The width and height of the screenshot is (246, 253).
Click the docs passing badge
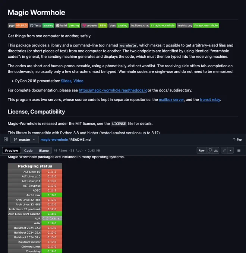119,26
